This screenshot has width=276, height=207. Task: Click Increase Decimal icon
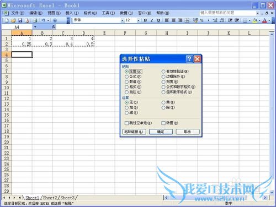[215, 20]
